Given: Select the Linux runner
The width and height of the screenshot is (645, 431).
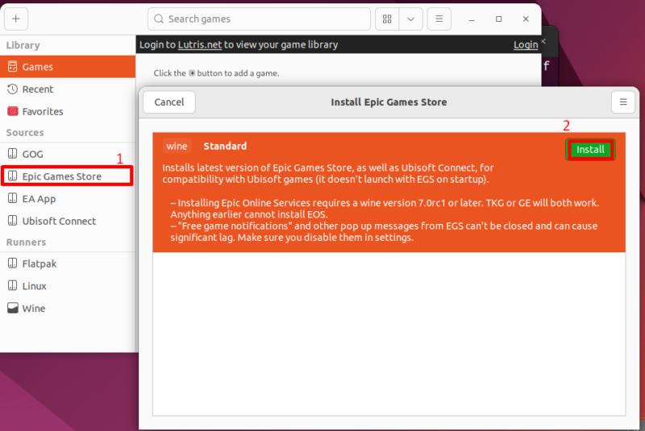Looking at the screenshot, I should (68, 285).
